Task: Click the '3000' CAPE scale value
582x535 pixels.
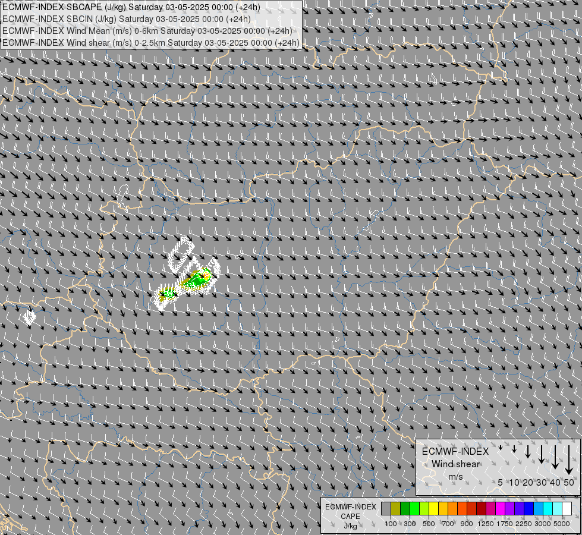Action: point(543,524)
